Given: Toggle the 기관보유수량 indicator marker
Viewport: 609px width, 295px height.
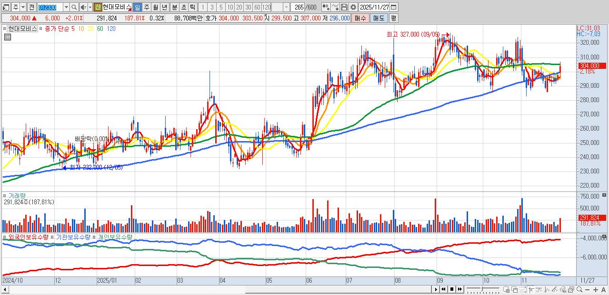Looking at the screenshot, I should coord(52,237).
